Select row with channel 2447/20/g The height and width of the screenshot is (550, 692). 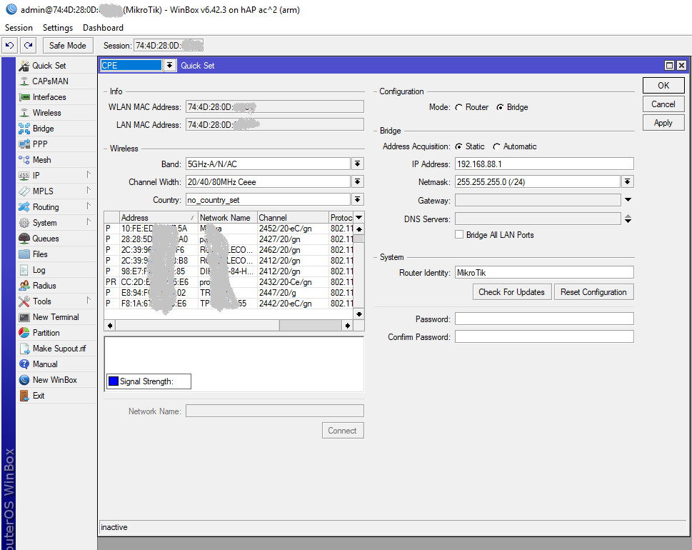click(229, 293)
